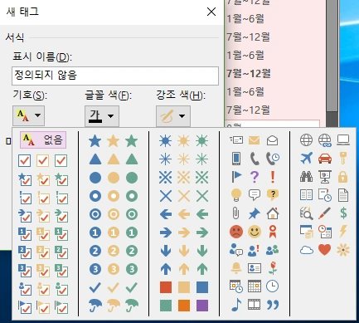
Task: Choose the blue left arrow symbol
Action: (166, 214)
